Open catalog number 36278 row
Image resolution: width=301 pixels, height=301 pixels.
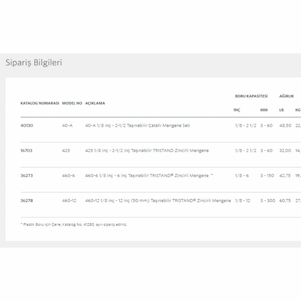pyautogui.click(x=27, y=201)
